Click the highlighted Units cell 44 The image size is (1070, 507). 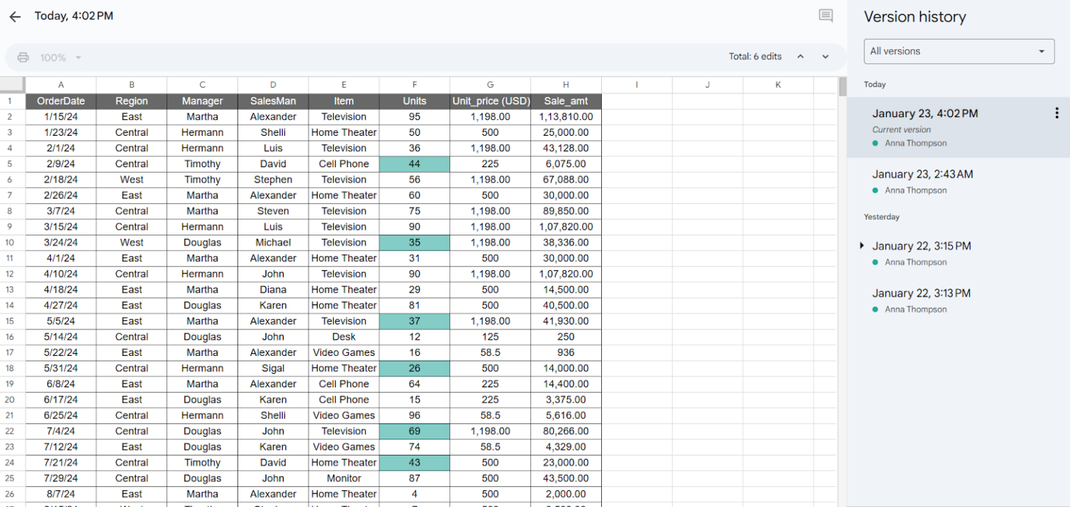[x=414, y=164]
